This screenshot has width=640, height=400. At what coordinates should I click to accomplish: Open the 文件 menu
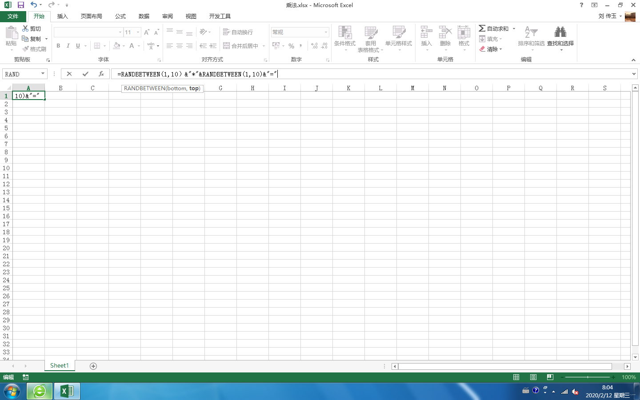point(13,16)
